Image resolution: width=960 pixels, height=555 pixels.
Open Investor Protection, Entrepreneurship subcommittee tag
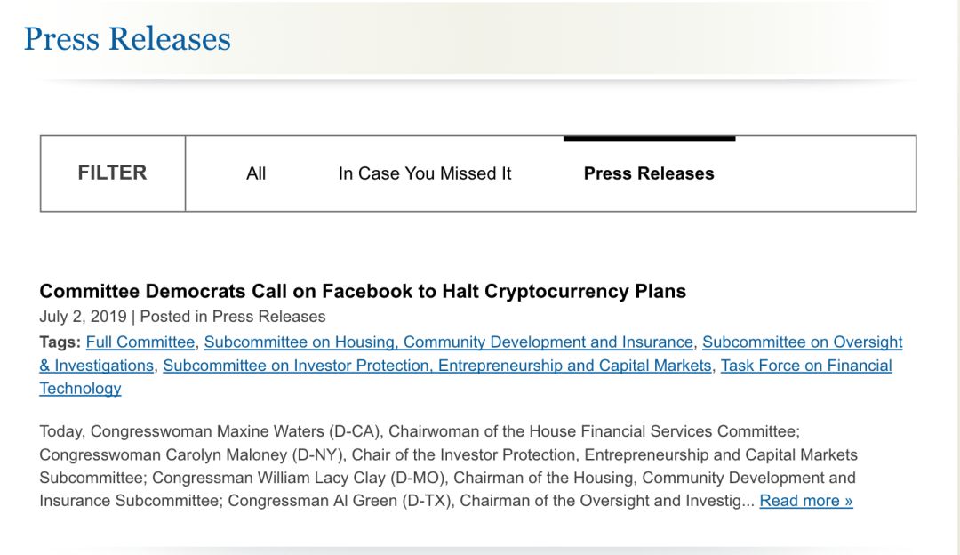(x=436, y=365)
